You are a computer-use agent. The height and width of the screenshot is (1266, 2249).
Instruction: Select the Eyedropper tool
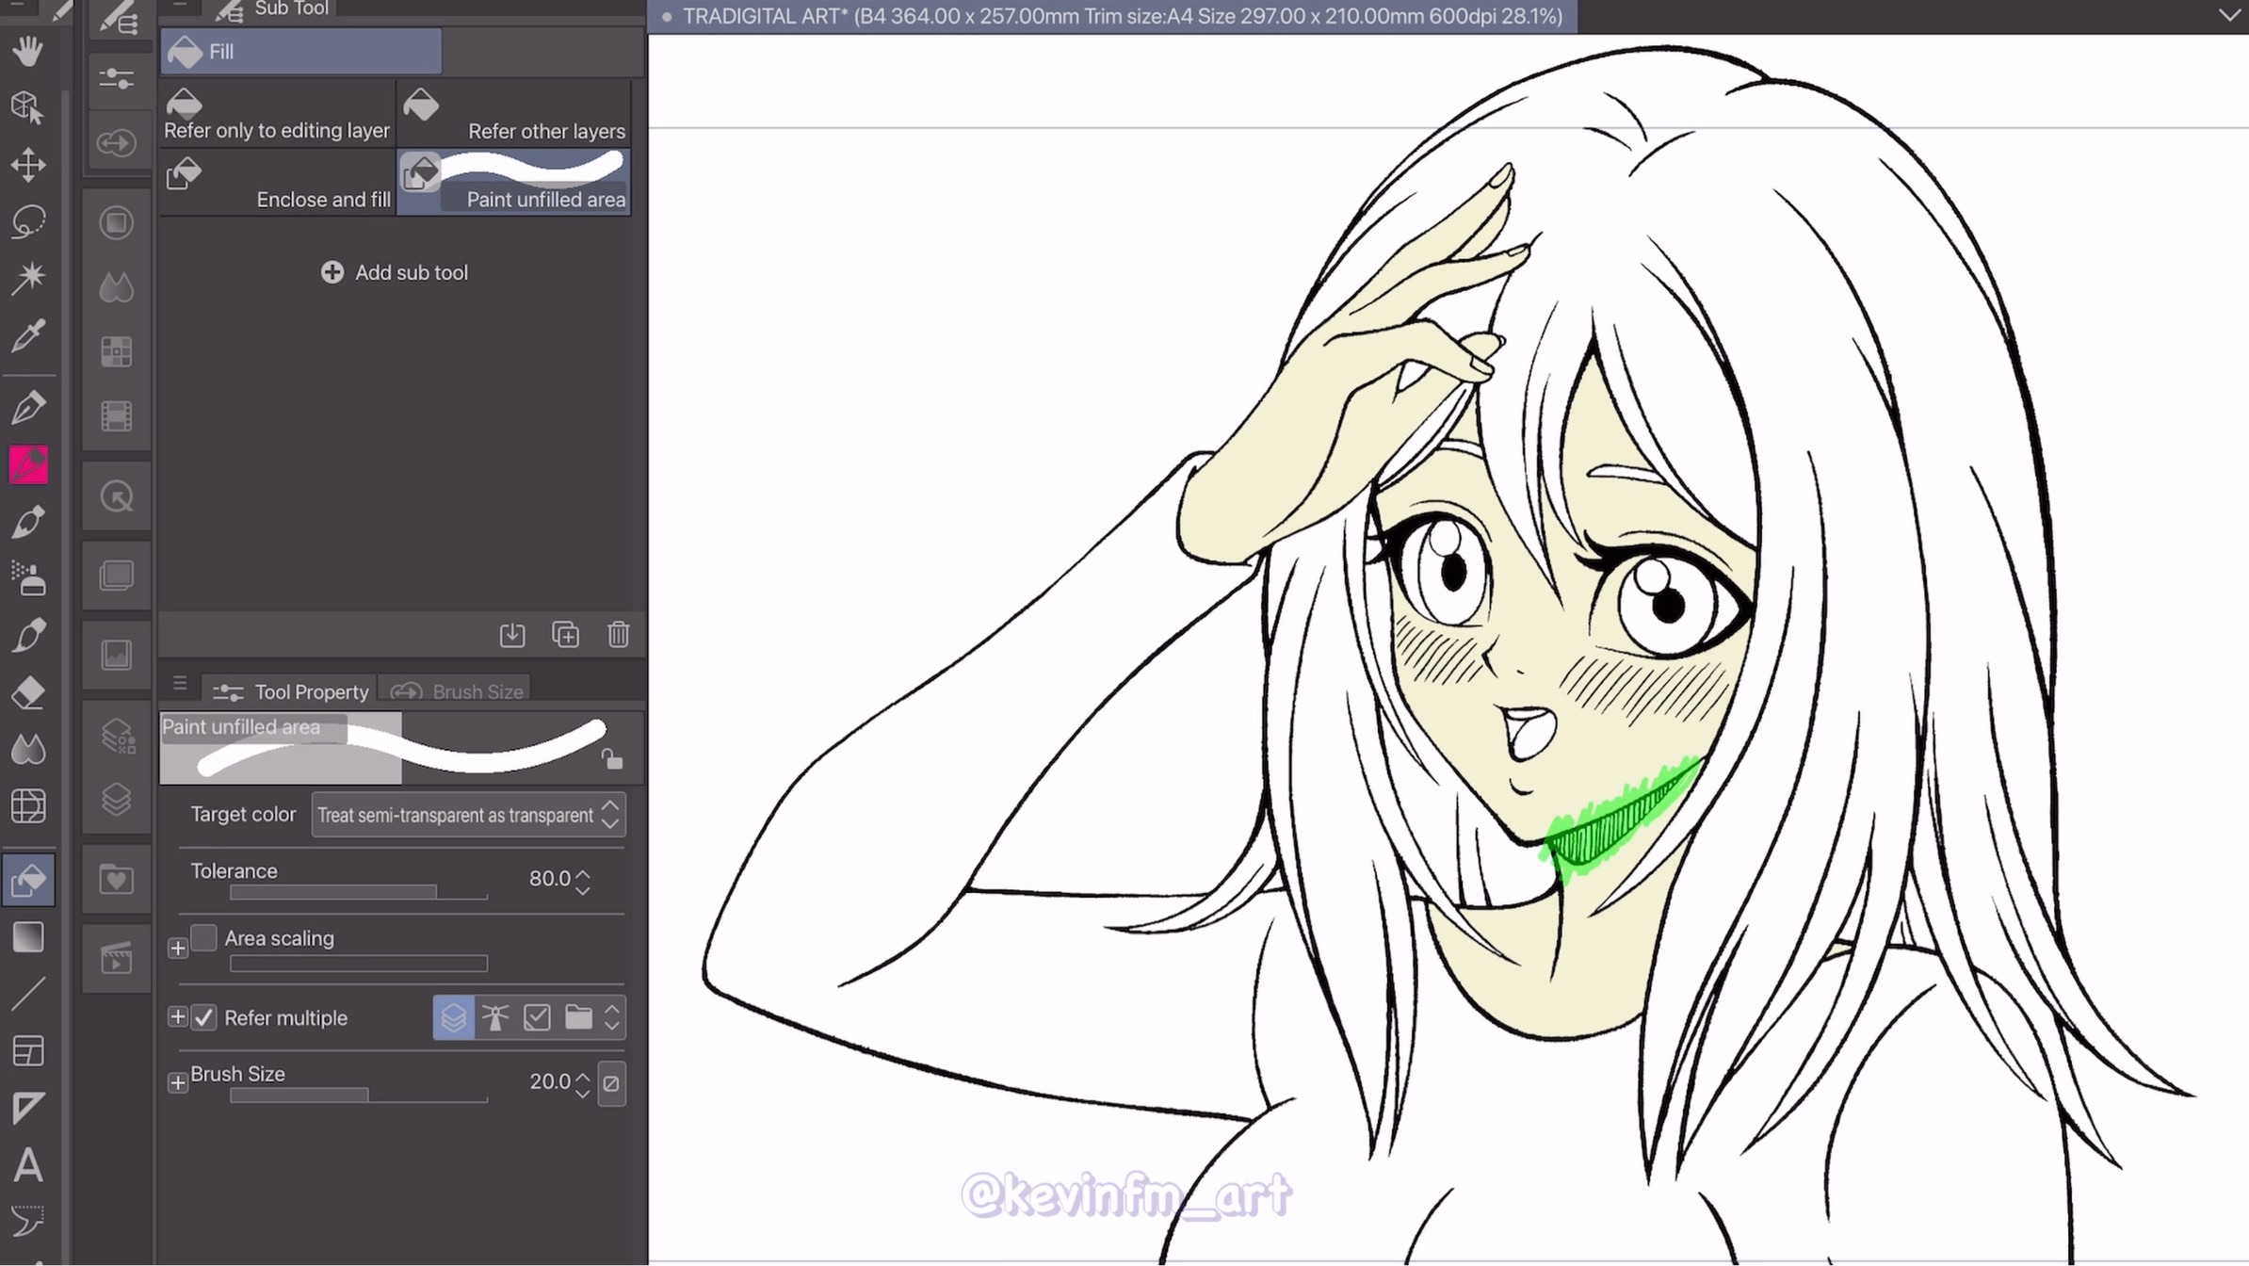28,334
